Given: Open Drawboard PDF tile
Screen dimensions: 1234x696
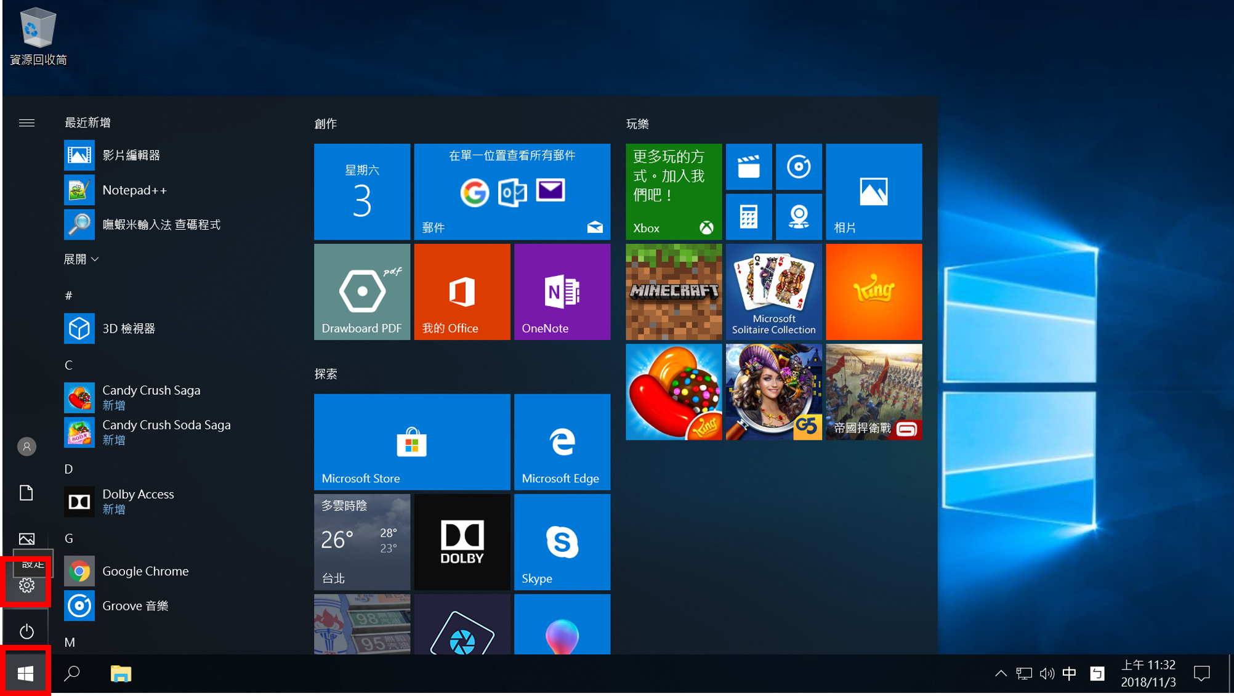Looking at the screenshot, I should (361, 291).
